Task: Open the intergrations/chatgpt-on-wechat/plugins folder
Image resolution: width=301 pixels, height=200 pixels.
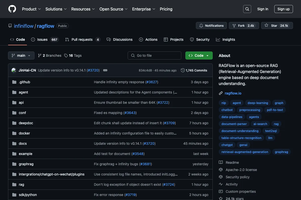Action: [52, 174]
